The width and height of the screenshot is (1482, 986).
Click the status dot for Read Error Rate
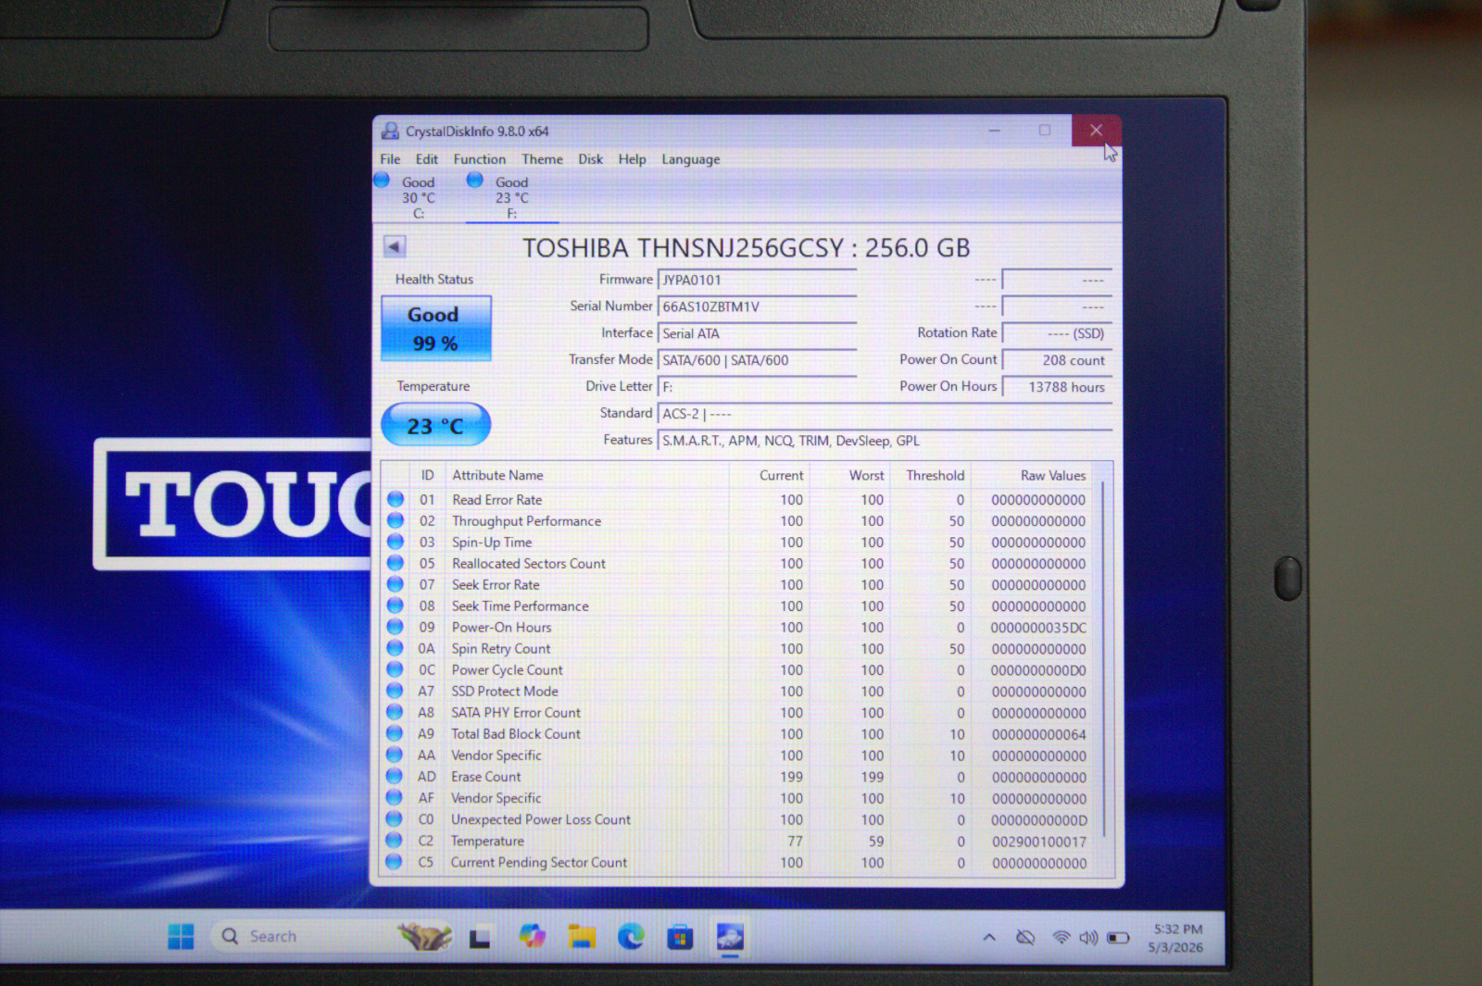[396, 499]
